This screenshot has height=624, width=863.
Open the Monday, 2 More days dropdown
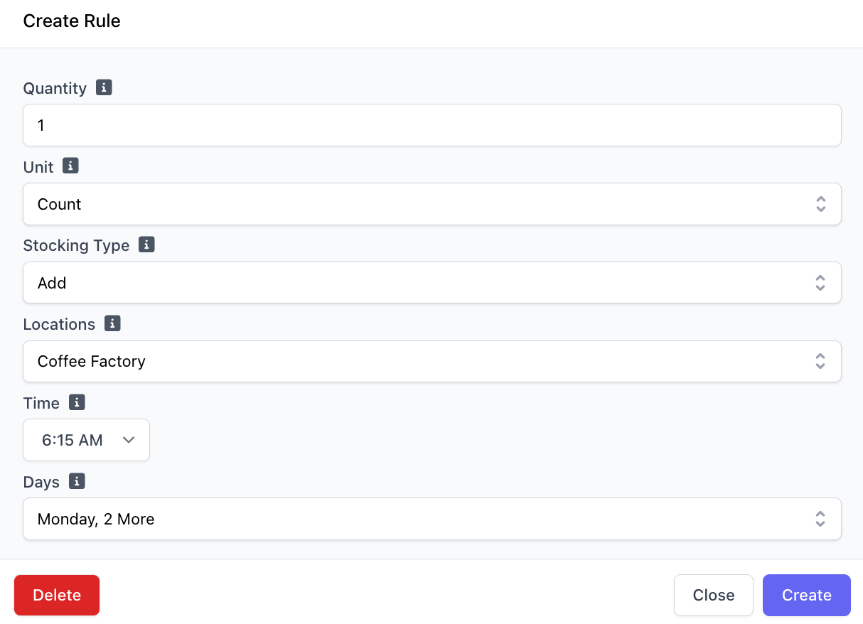[x=432, y=519]
